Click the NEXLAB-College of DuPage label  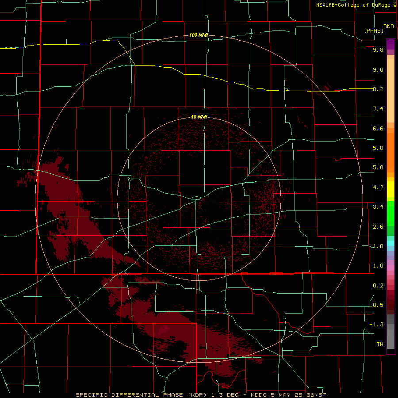pyautogui.click(x=353, y=5)
